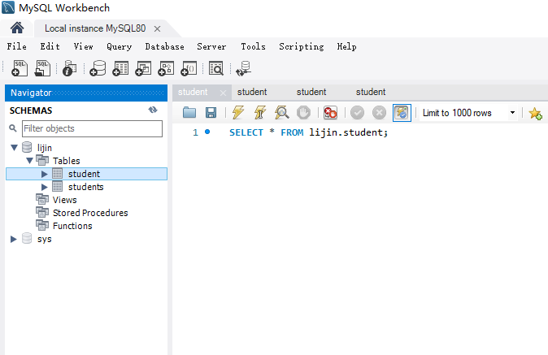Execute statement under cursor icon
Viewport: 548px width, 355px height.
259,112
